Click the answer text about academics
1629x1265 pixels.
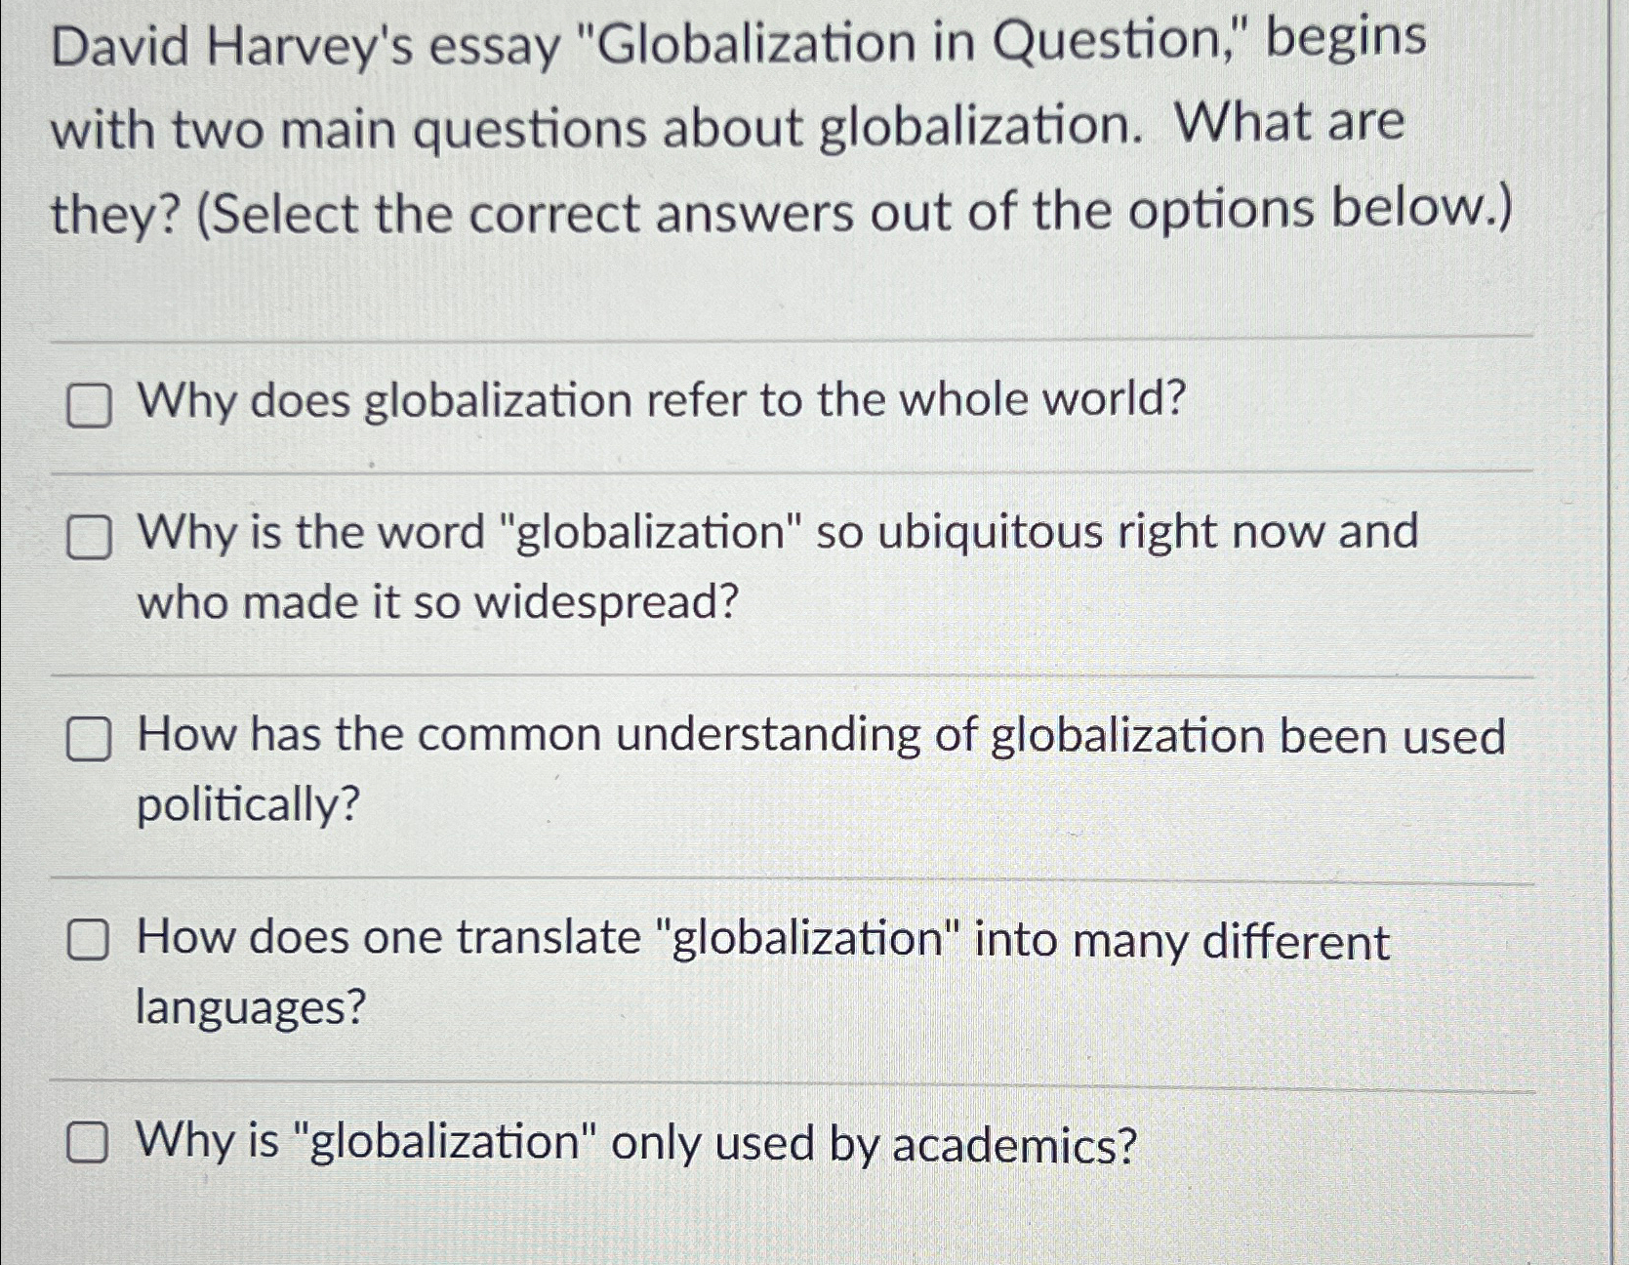point(634,1143)
